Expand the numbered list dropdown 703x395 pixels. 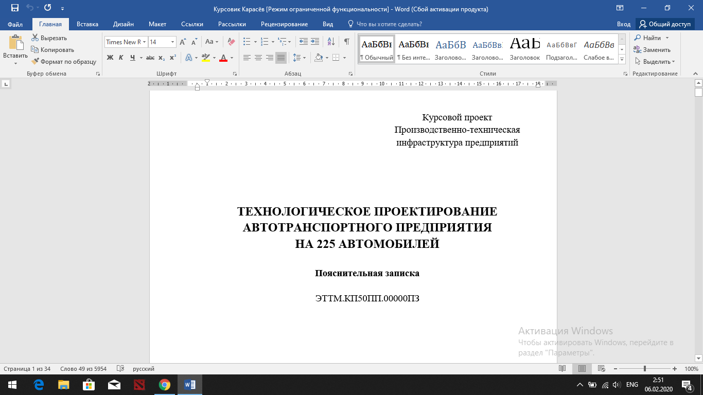point(273,42)
